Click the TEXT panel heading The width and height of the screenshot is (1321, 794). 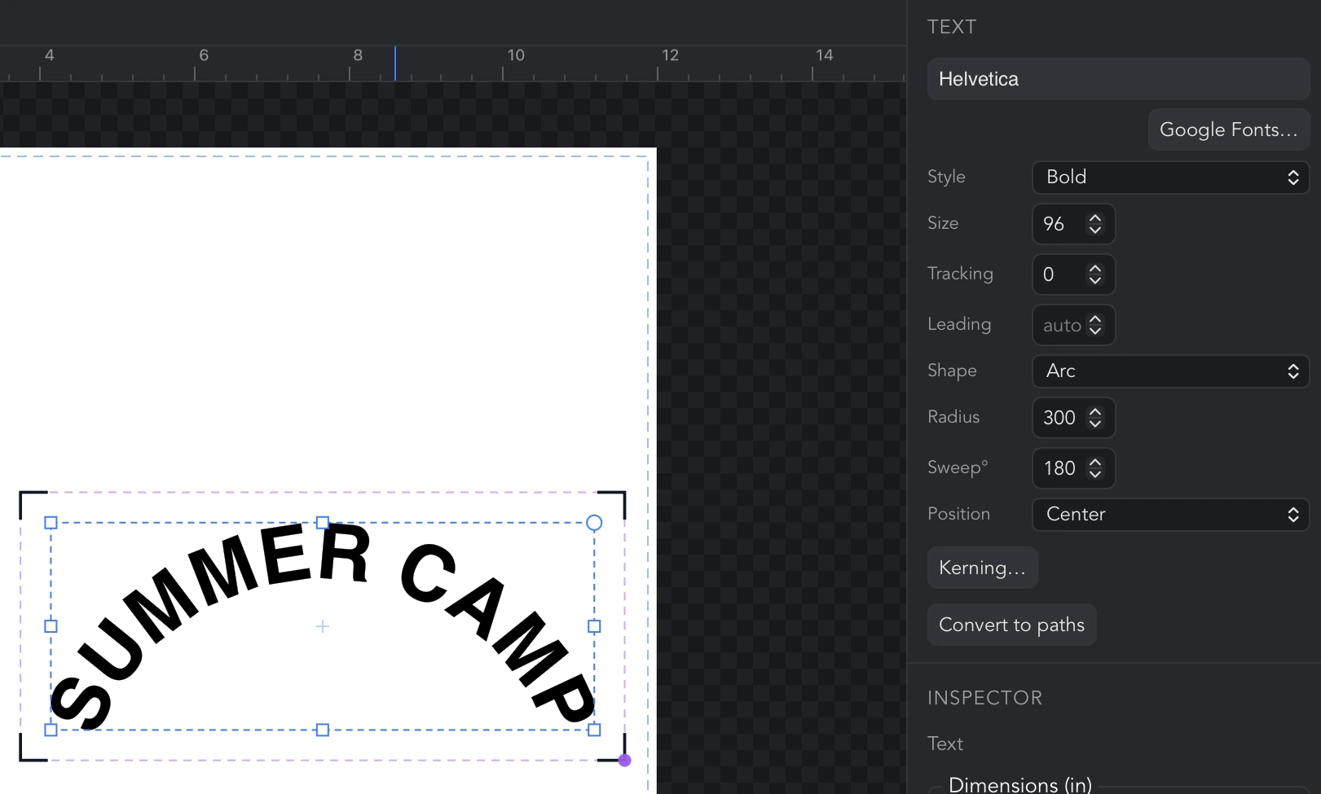coord(952,27)
